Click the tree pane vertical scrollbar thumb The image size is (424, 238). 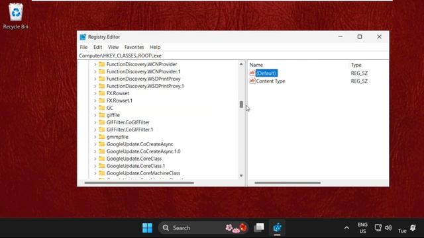241,104
